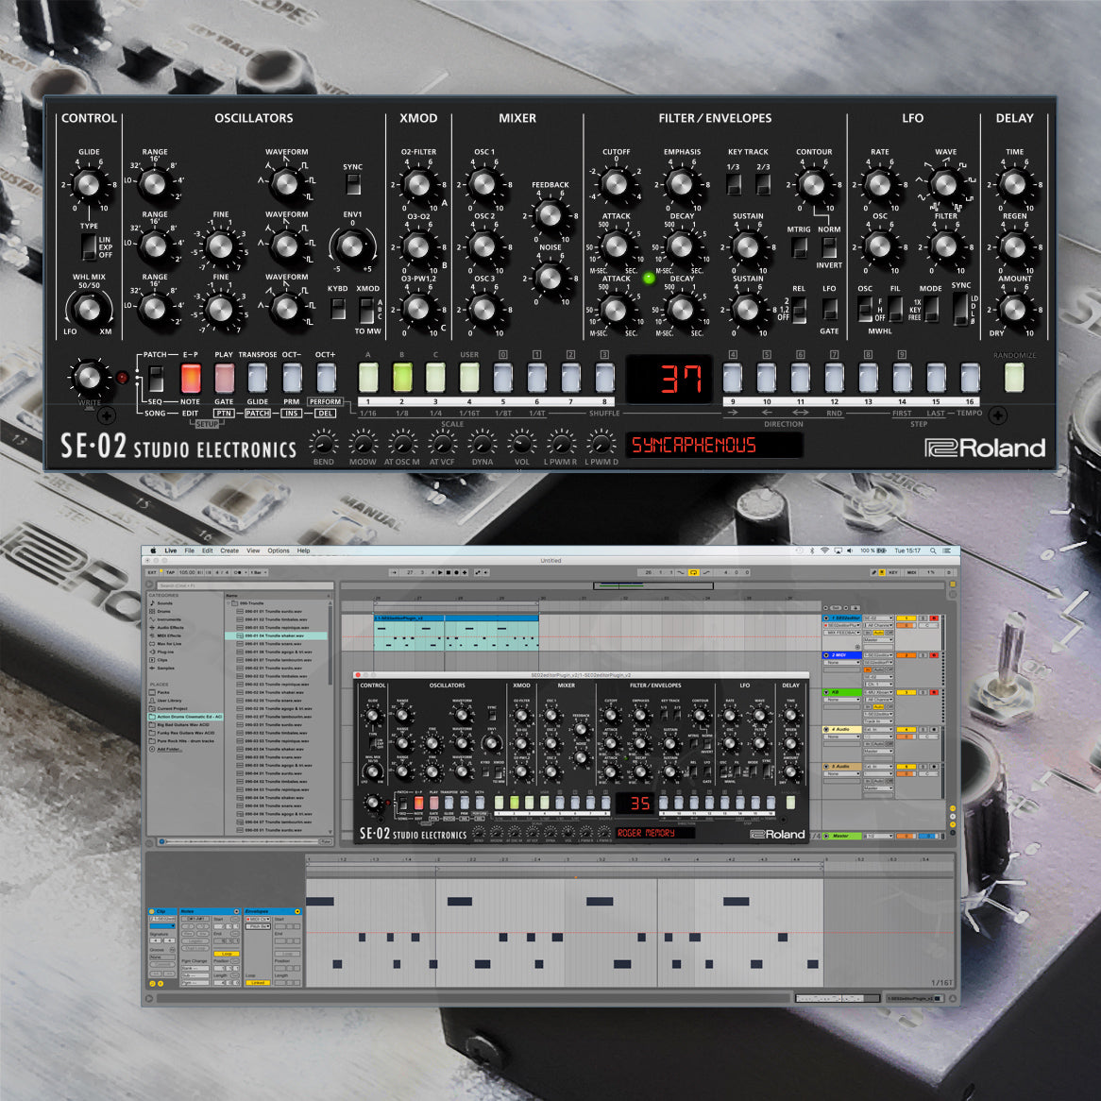
Task: Toggle the KYBD switch on the SE-02
Action: pos(337,307)
